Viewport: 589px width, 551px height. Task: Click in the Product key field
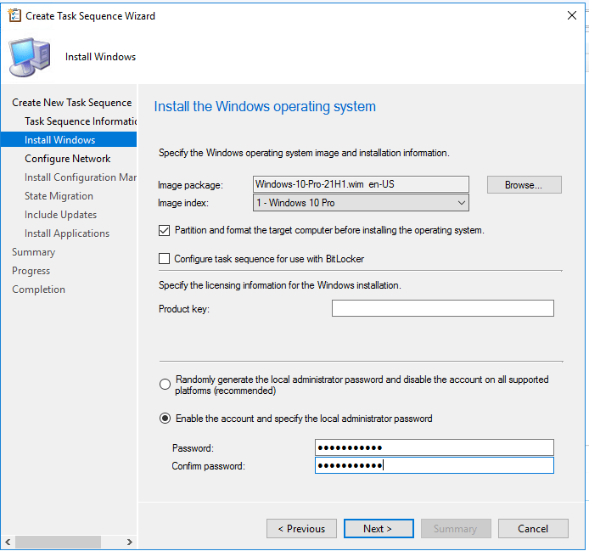pos(442,308)
